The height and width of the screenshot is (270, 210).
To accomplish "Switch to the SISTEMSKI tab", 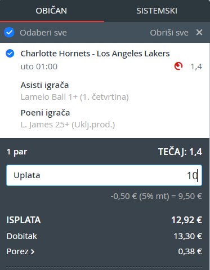I will (x=157, y=11).
